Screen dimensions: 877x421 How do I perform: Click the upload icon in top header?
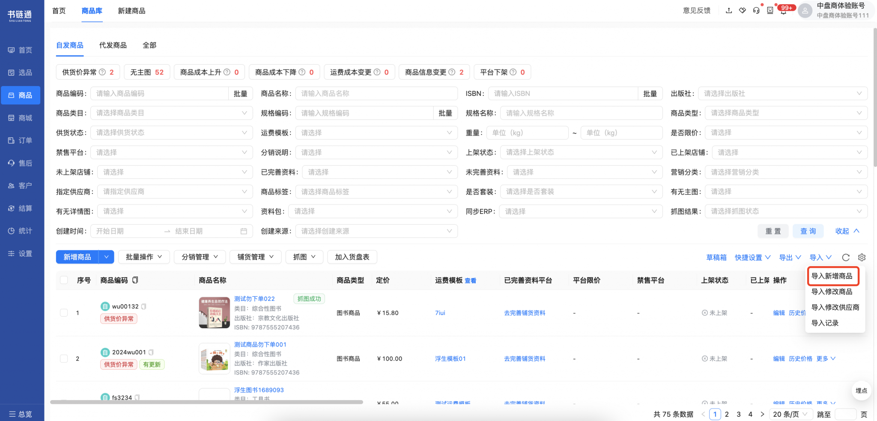[729, 10]
